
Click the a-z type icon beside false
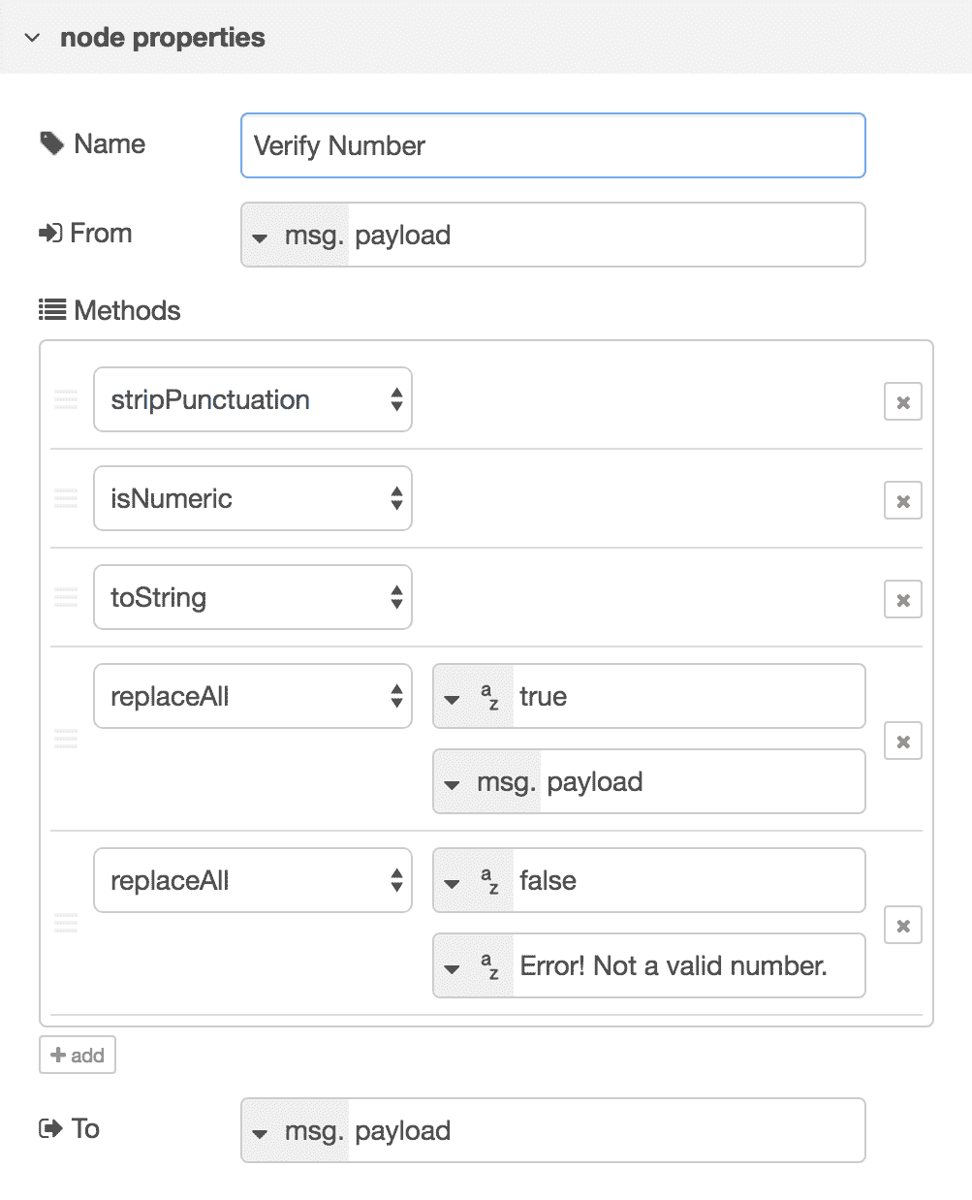(488, 880)
